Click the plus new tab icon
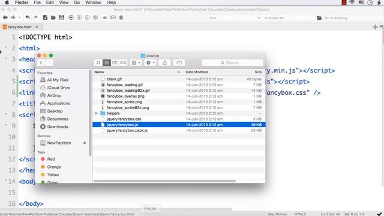This screenshot has width=384, height=216. pos(375,27)
